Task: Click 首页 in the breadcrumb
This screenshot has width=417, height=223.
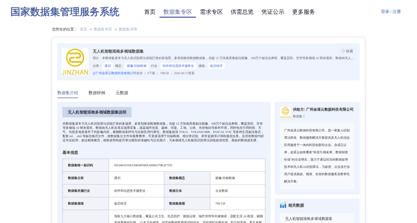Action: click(83, 29)
